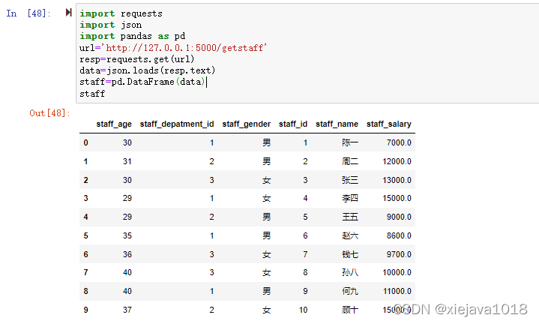Click the name cell 陈一
Image resolution: width=539 pixels, height=324 pixels.
[350, 142]
